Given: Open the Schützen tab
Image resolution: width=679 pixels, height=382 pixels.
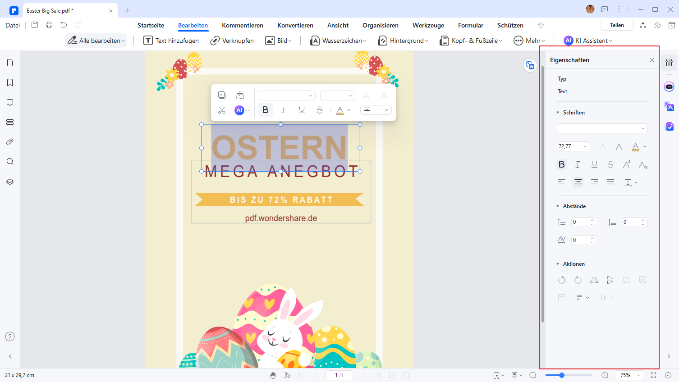Looking at the screenshot, I should pos(510,25).
